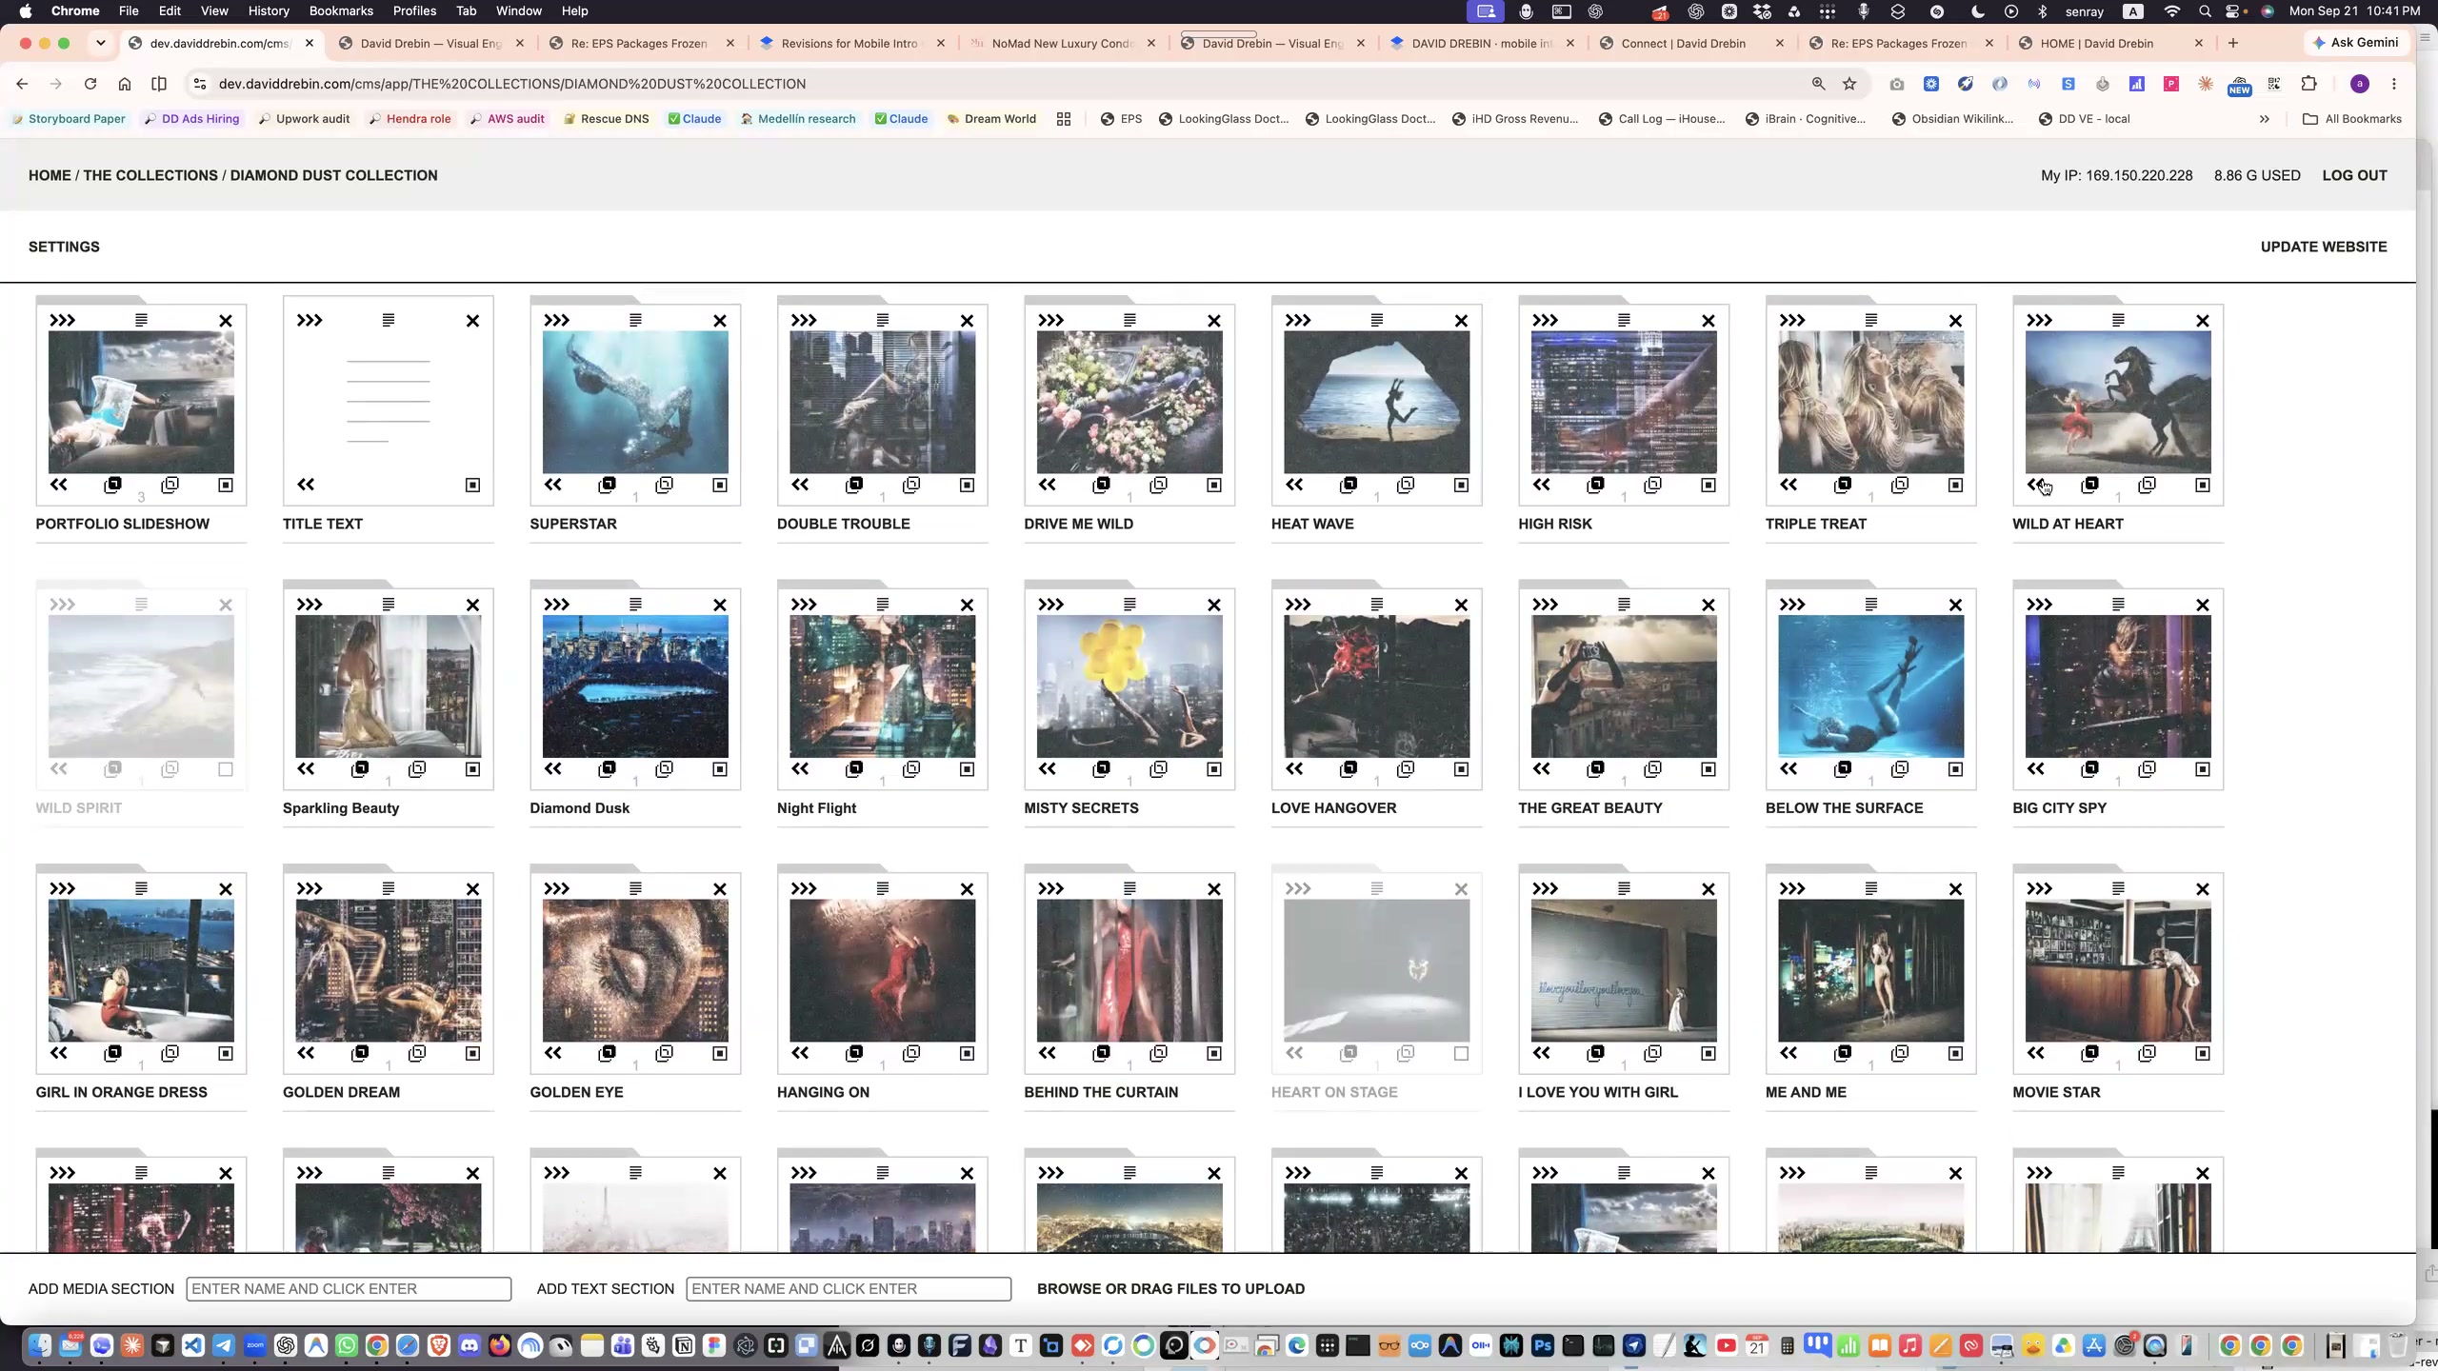Move THE GREAT BEAUTY forward with triple-chevron
Image resolution: width=2438 pixels, height=1371 pixels.
tap(1545, 604)
